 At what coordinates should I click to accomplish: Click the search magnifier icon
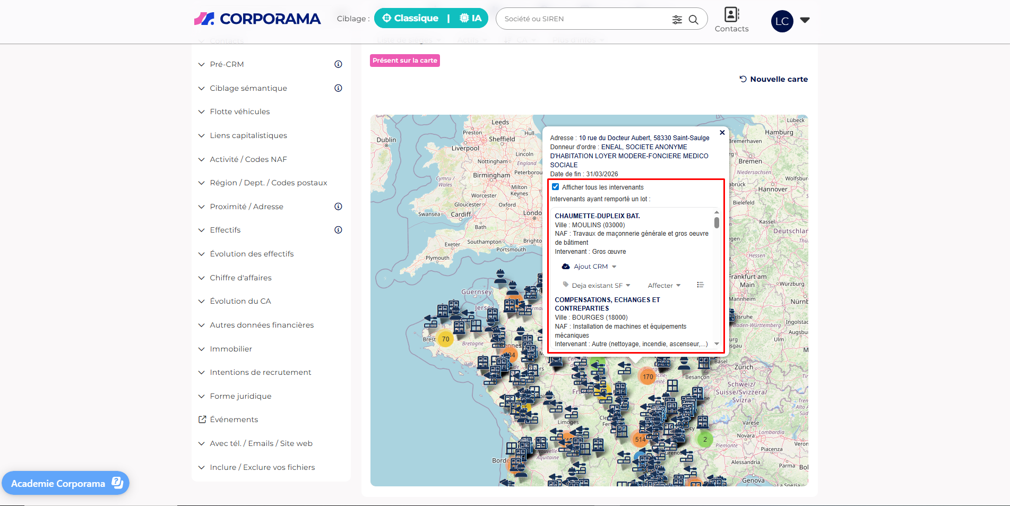point(693,20)
